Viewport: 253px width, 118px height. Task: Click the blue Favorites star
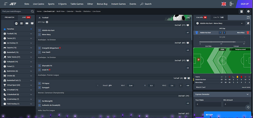(x=5, y=29)
